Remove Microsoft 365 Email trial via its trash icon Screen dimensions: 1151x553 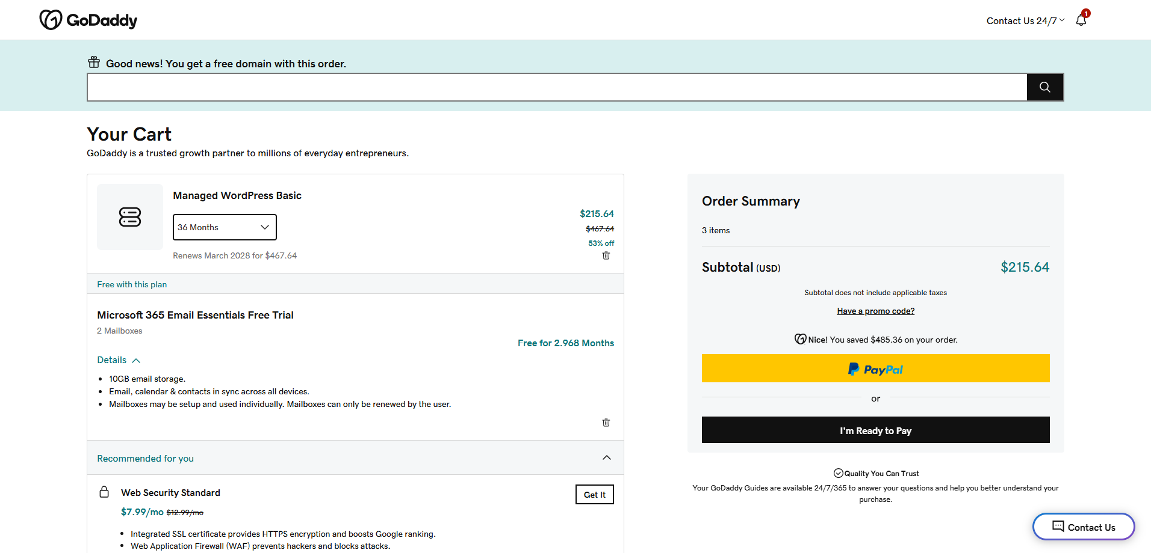point(606,423)
